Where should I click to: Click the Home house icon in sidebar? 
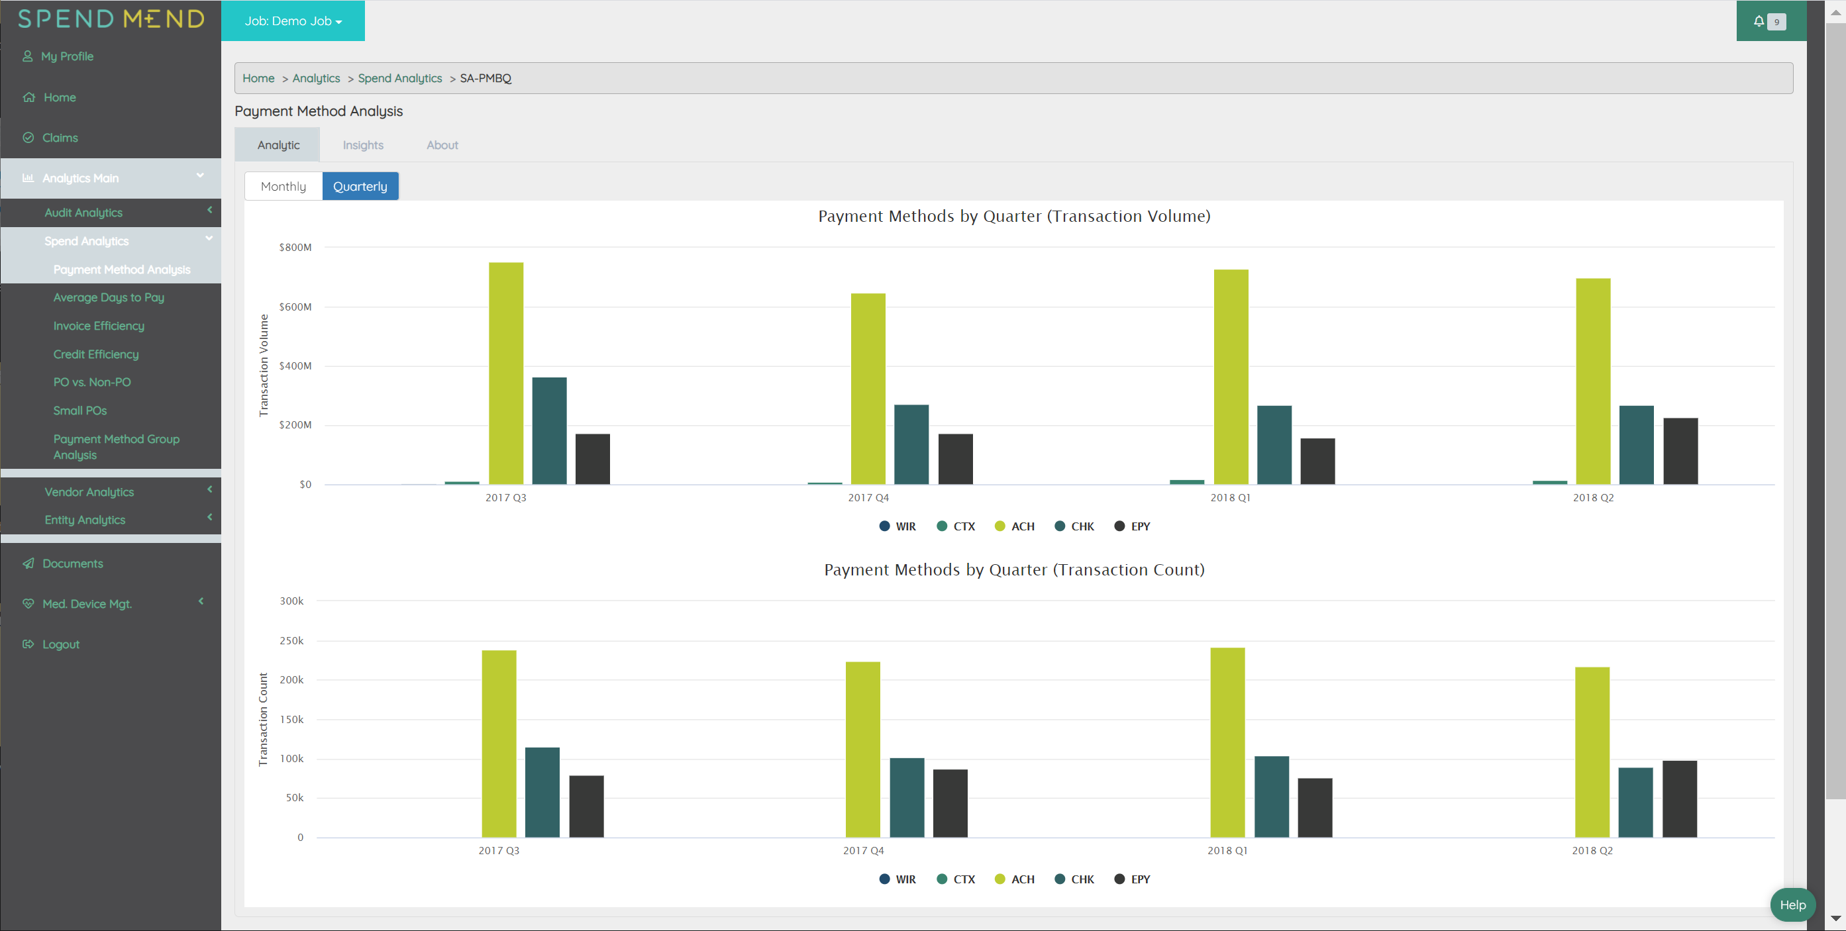coord(28,97)
